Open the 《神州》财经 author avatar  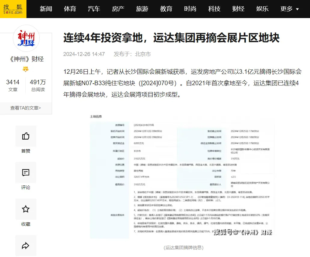click(x=26, y=38)
